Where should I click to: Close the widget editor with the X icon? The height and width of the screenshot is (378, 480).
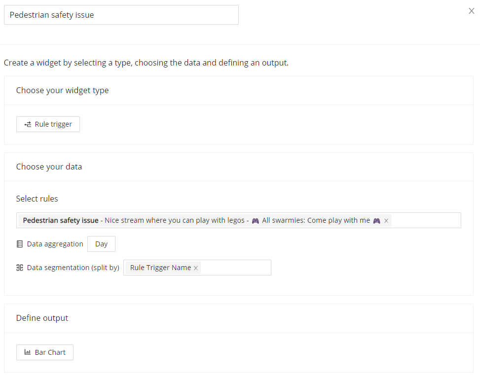point(471,11)
